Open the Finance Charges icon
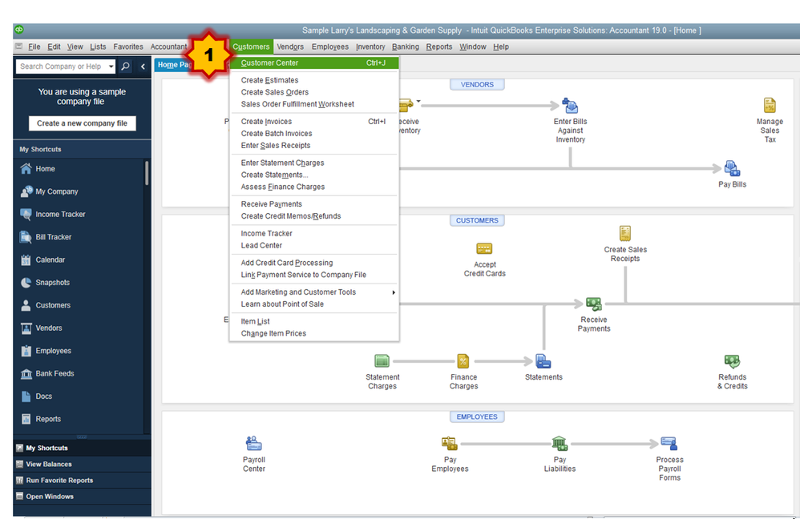This screenshot has height=519, width=800. (463, 361)
